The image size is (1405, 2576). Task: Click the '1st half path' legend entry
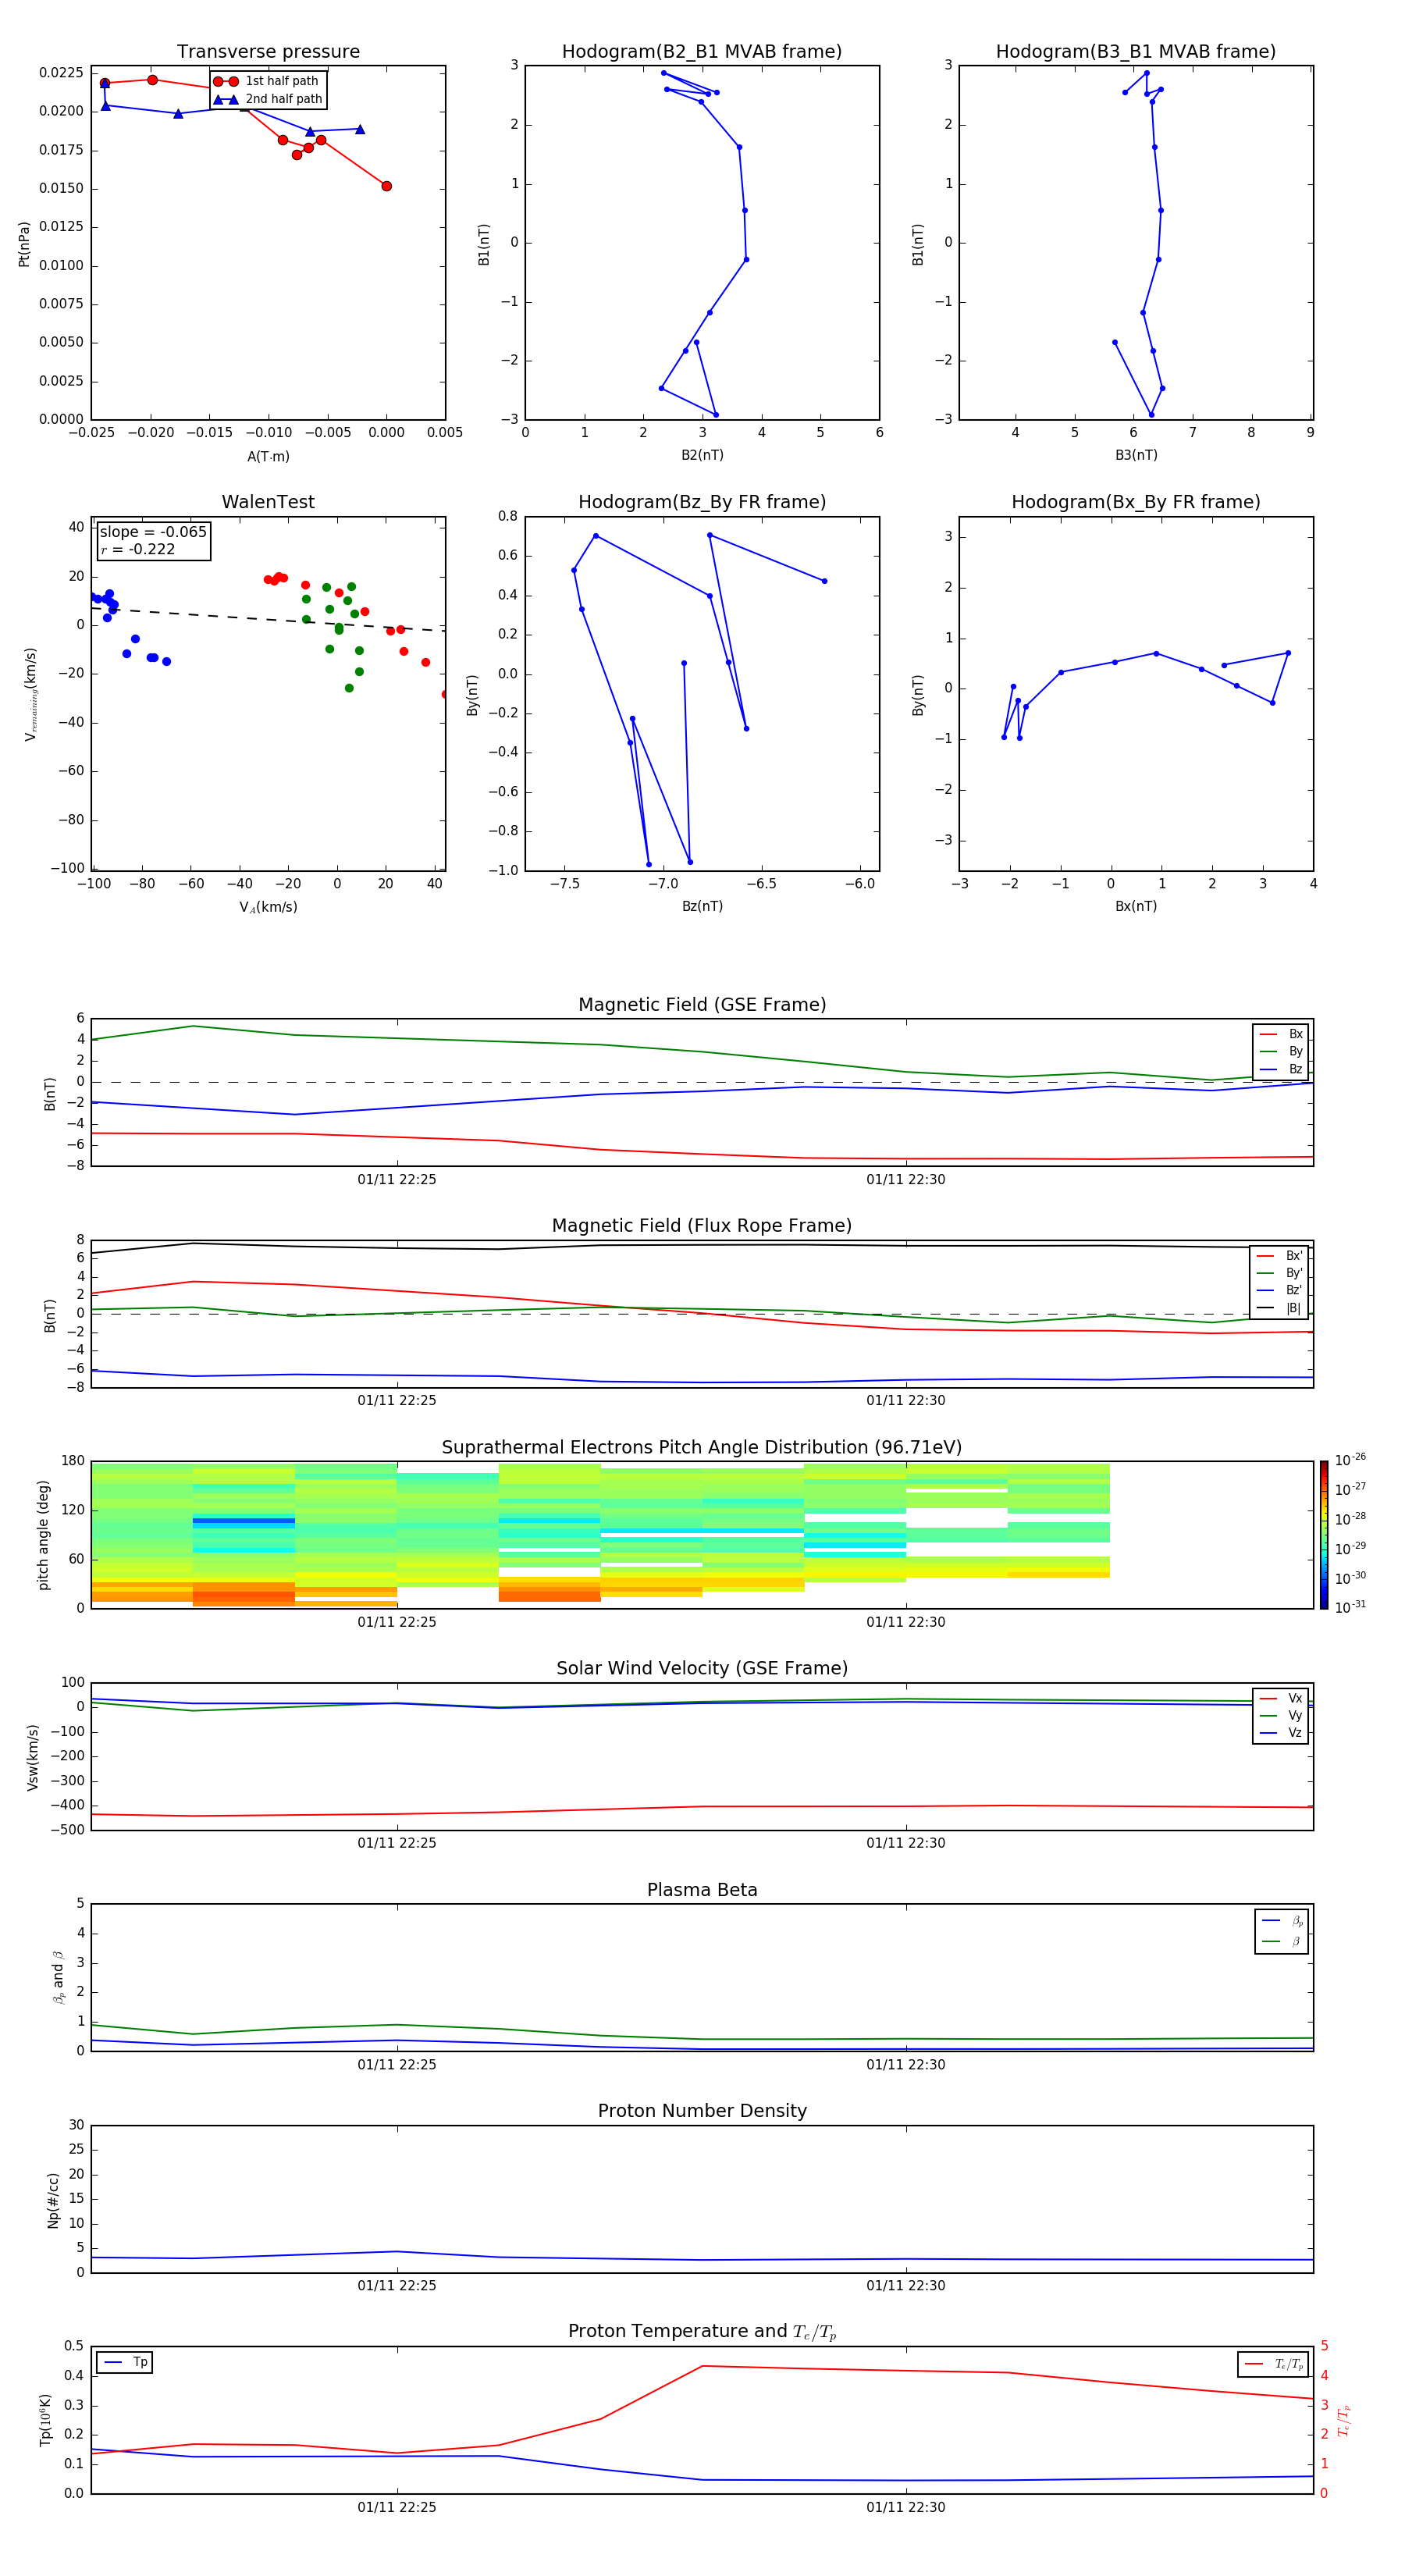click(266, 81)
